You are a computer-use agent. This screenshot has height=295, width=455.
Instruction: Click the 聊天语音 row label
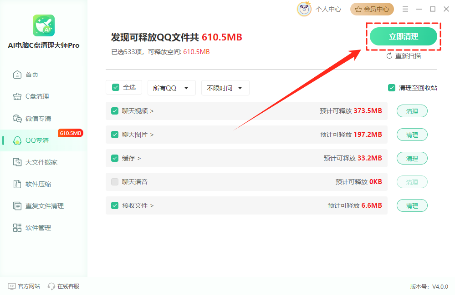tap(135, 182)
